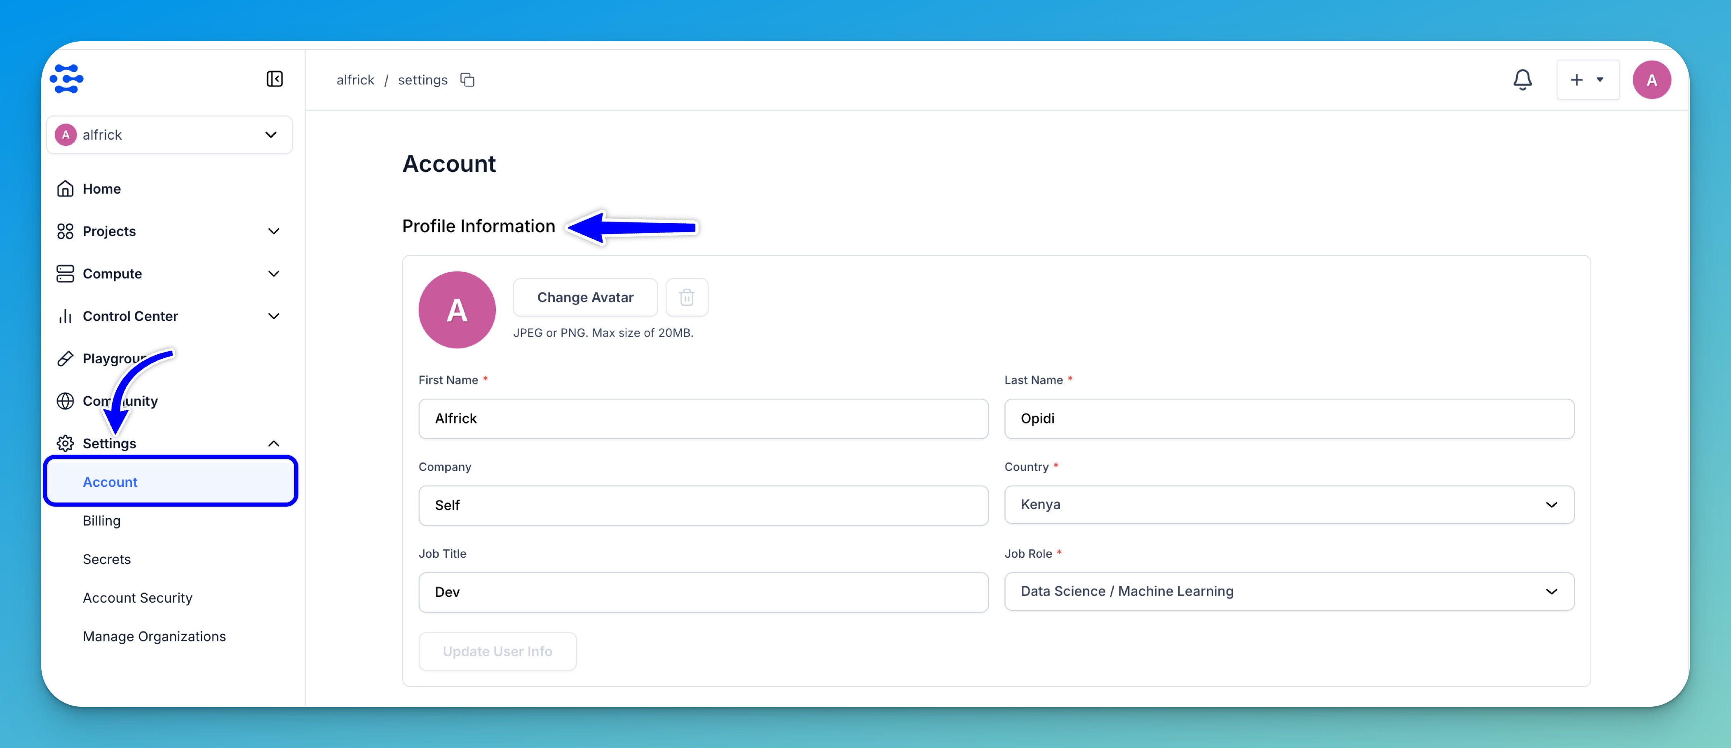
Task: Select Account Security in settings submenu
Action: tap(137, 598)
